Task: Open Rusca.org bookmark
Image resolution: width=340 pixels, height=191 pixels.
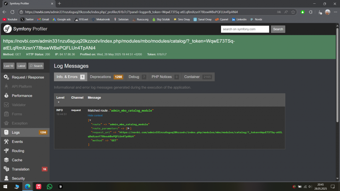Action: [140, 19]
